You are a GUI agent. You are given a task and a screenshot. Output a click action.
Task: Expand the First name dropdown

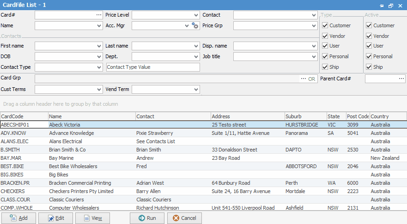[x=99, y=46]
